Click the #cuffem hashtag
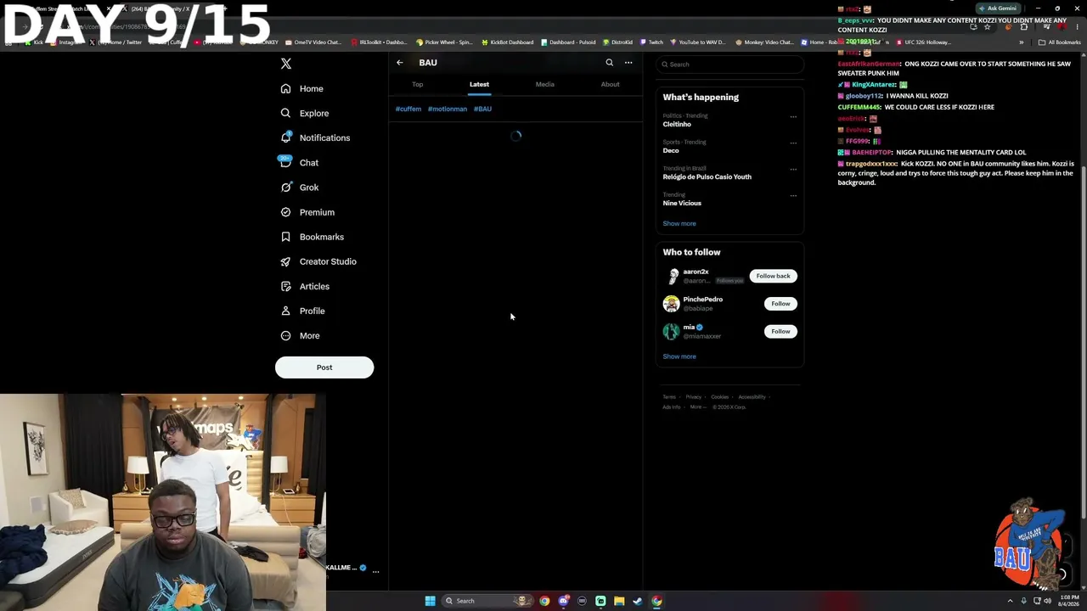The height and width of the screenshot is (611, 1087). [408, 109]
